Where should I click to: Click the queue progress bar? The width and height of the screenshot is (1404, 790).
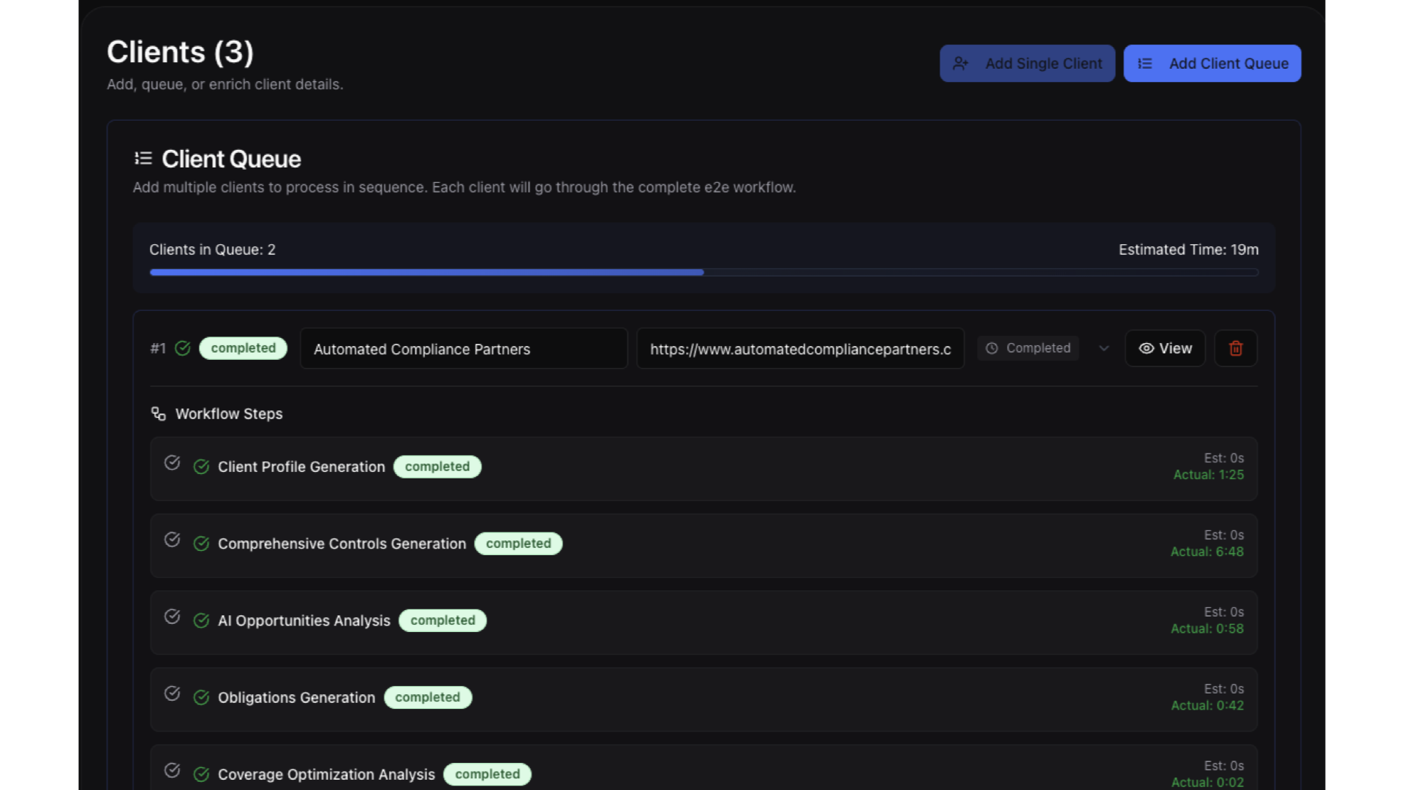pyautogui.click(x=703, y=272)
